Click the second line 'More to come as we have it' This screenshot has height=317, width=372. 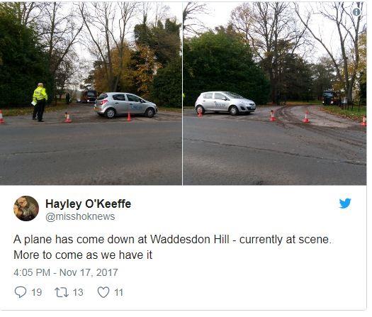pos(83,255)
